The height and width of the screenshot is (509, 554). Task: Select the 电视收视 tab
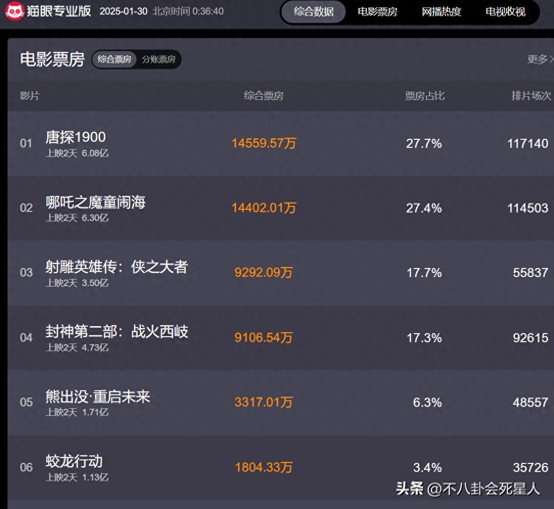(505, 12)
